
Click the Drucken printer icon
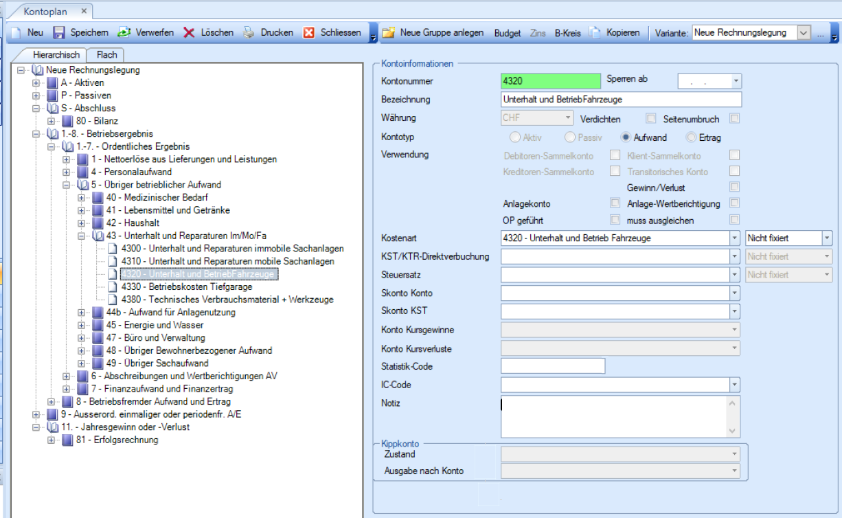pos(249,32)
